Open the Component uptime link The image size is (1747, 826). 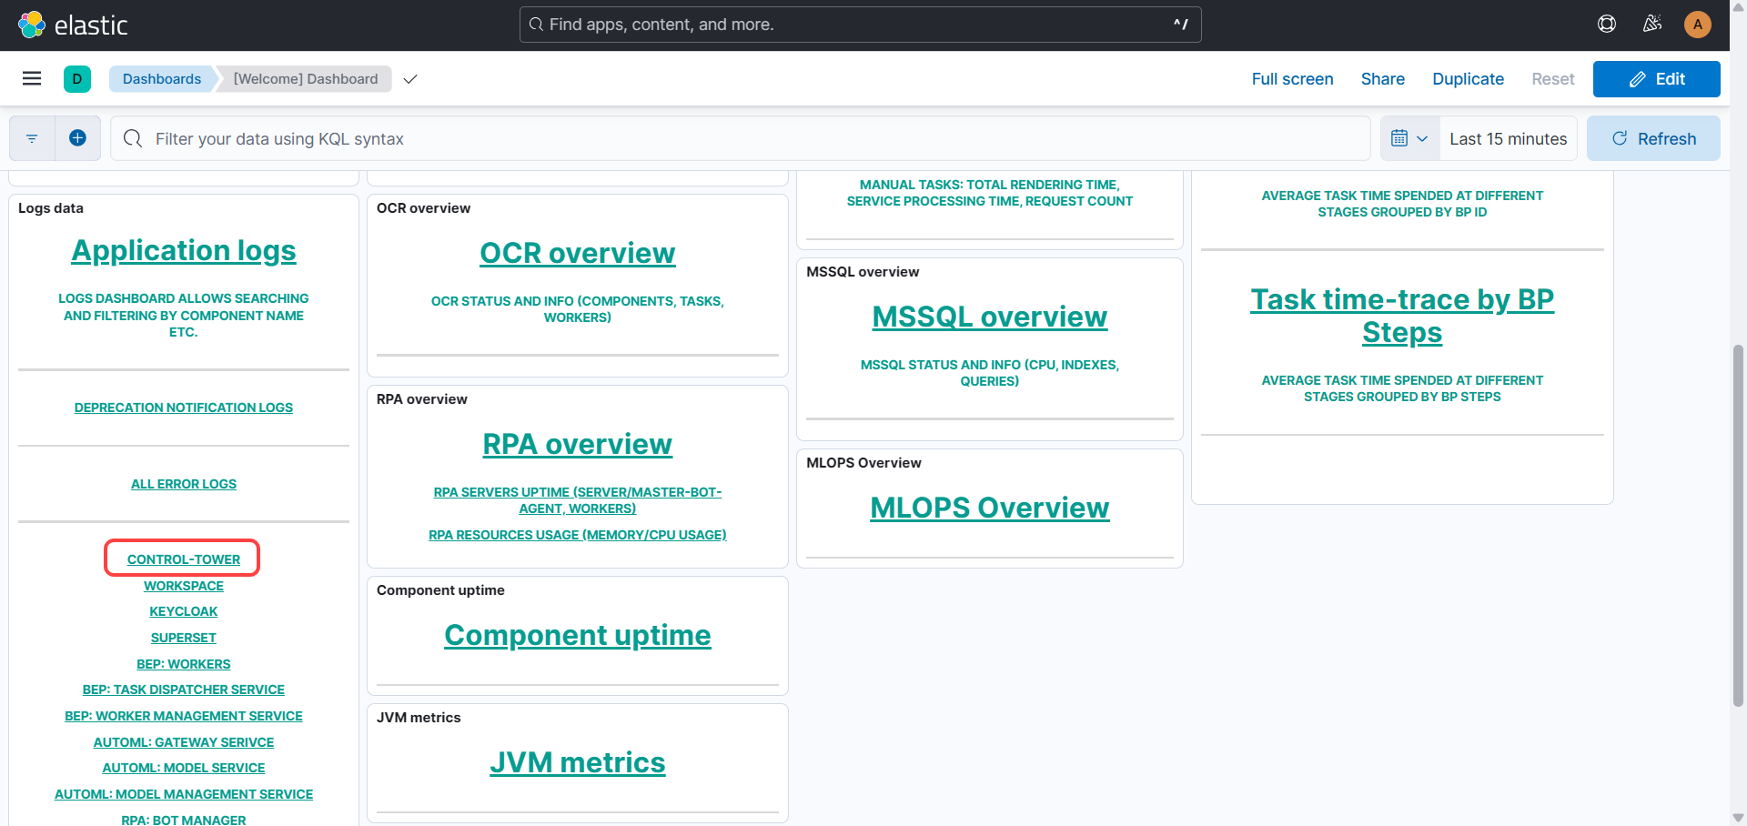[578, 636]
